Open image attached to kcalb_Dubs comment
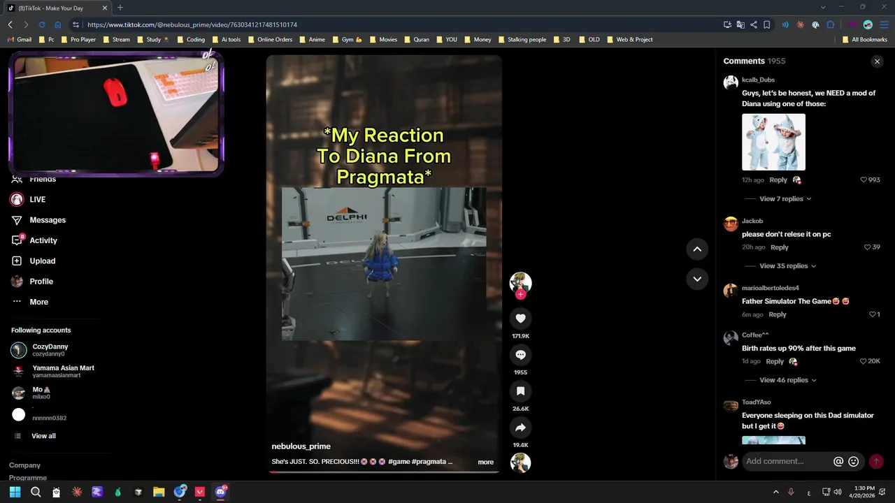The height and width of the screenshot is (503, 895). click(x=773, y=142)
